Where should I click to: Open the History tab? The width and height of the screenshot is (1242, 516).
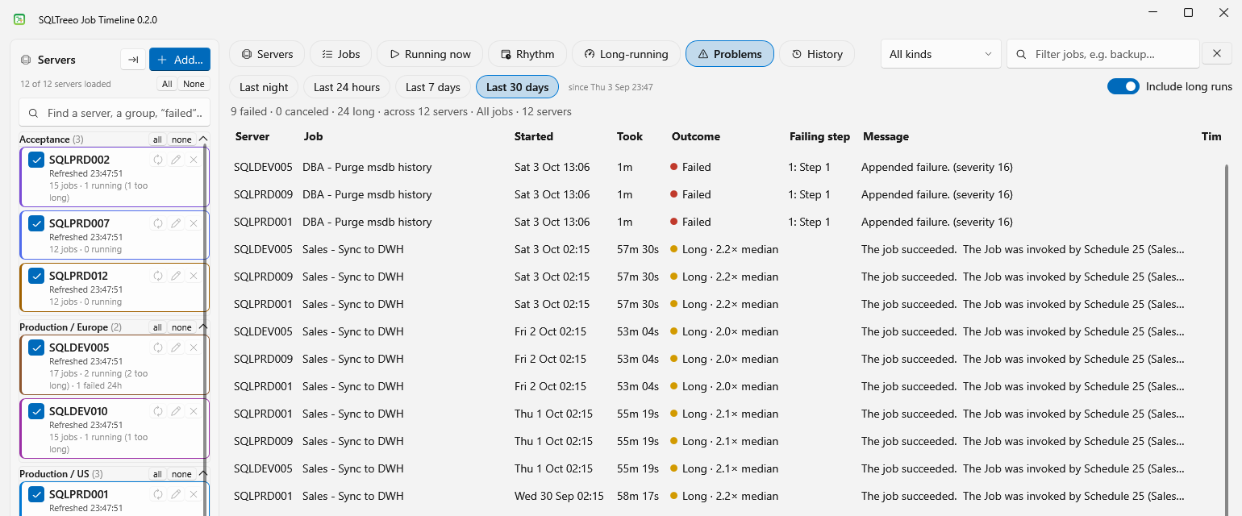pos(817,54)
